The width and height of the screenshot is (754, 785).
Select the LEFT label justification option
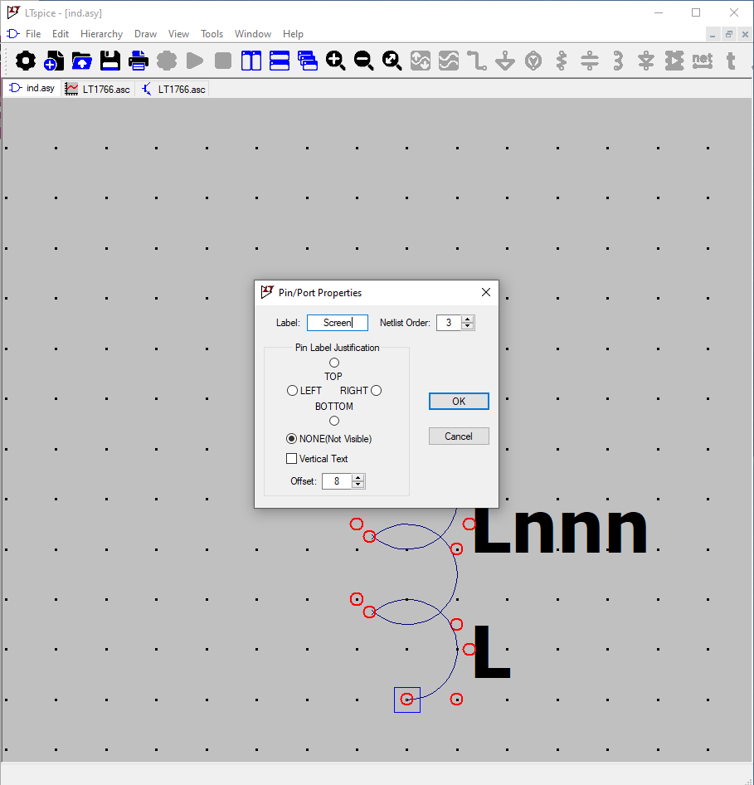click(x=292, y=391)
